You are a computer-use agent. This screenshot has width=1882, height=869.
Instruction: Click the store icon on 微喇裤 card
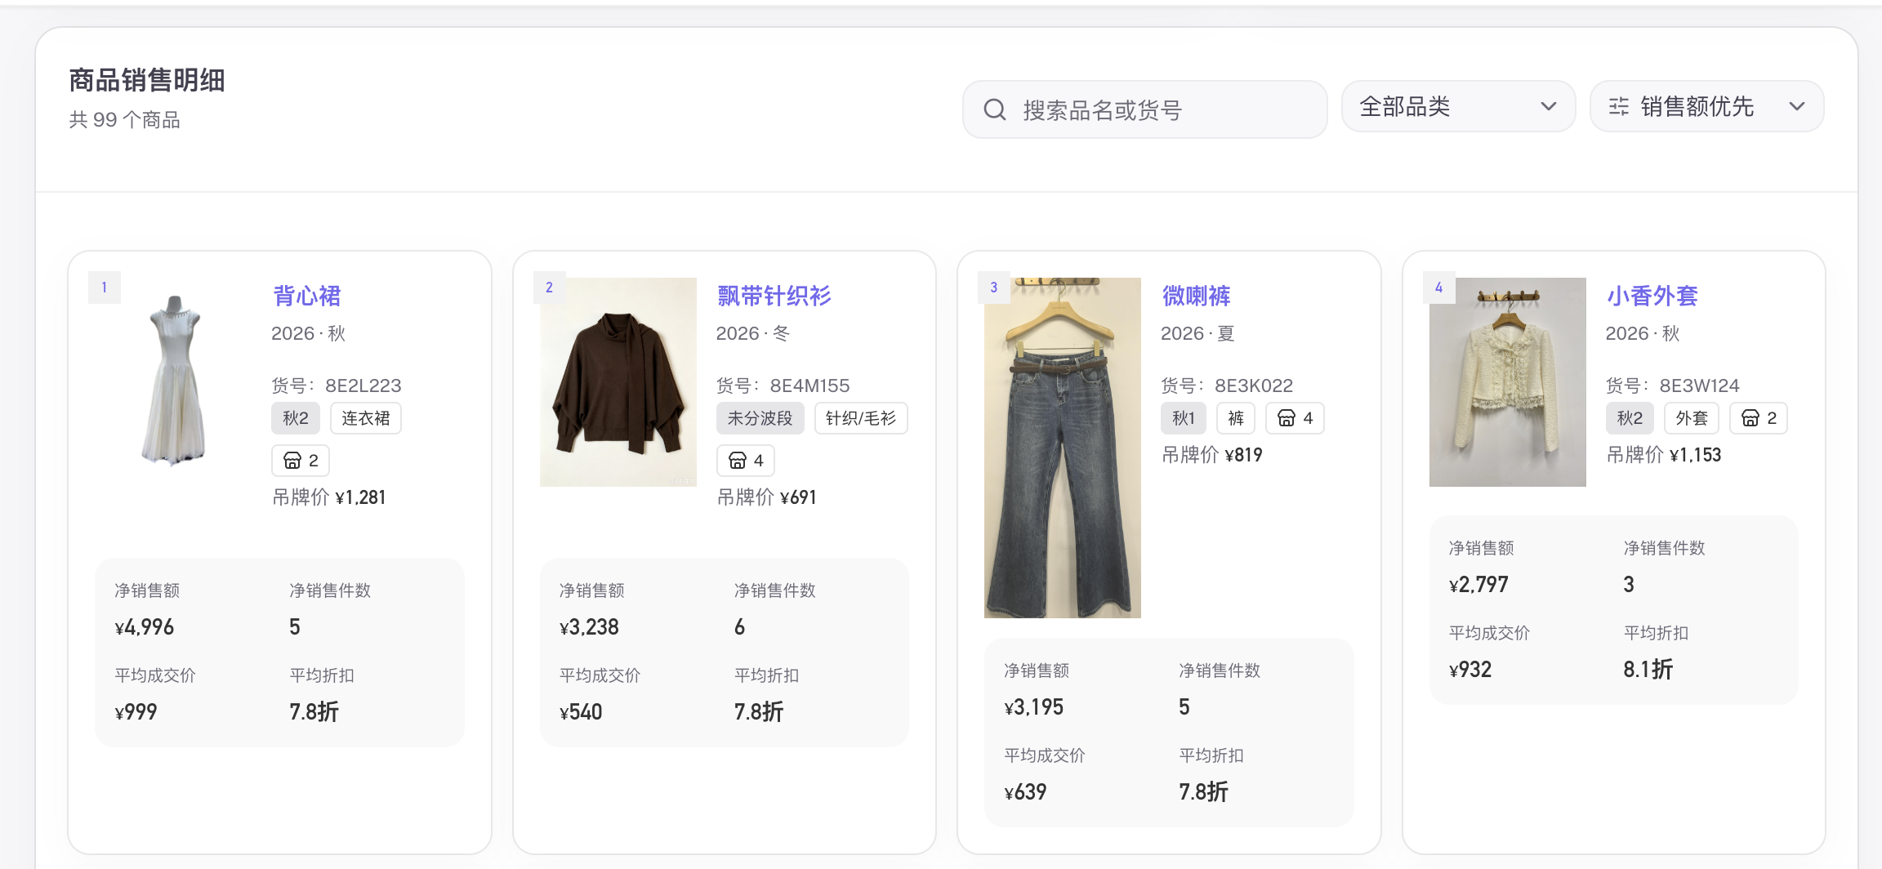[x=1286, y=418]
